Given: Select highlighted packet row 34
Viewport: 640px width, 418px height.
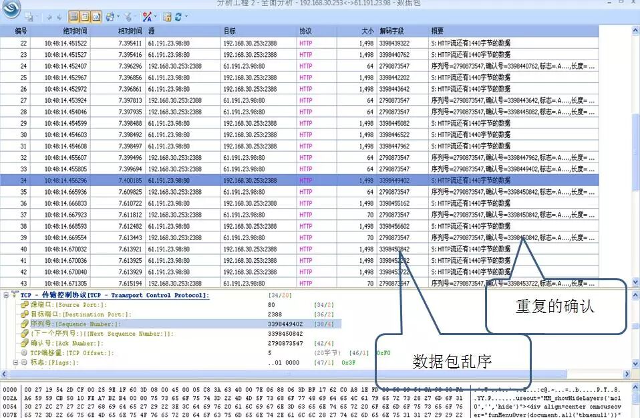Looking at the screenshot, I should click(x=299, y=180).
